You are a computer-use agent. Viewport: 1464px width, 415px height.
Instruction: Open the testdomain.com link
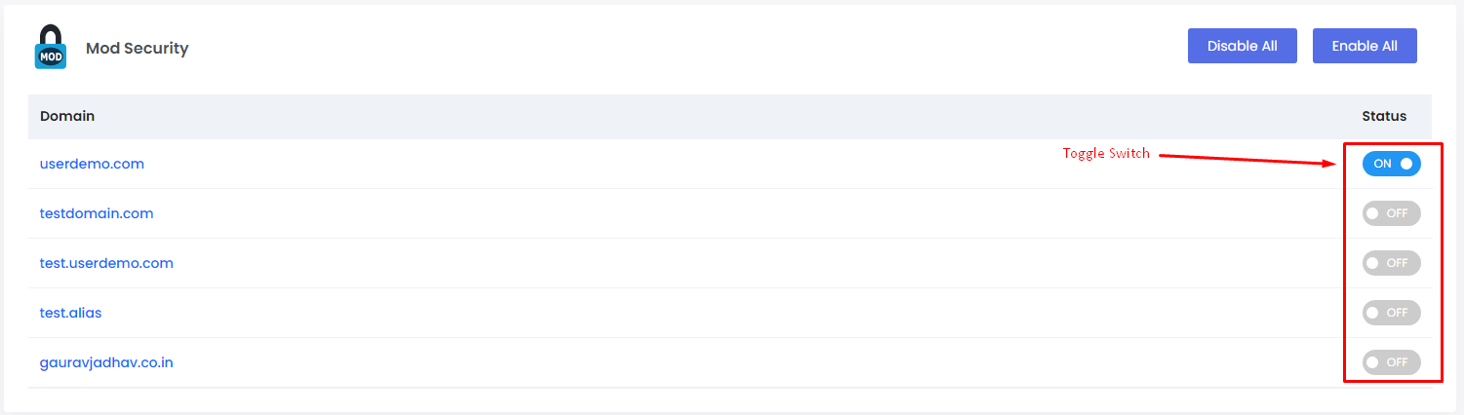pos(97,213)
